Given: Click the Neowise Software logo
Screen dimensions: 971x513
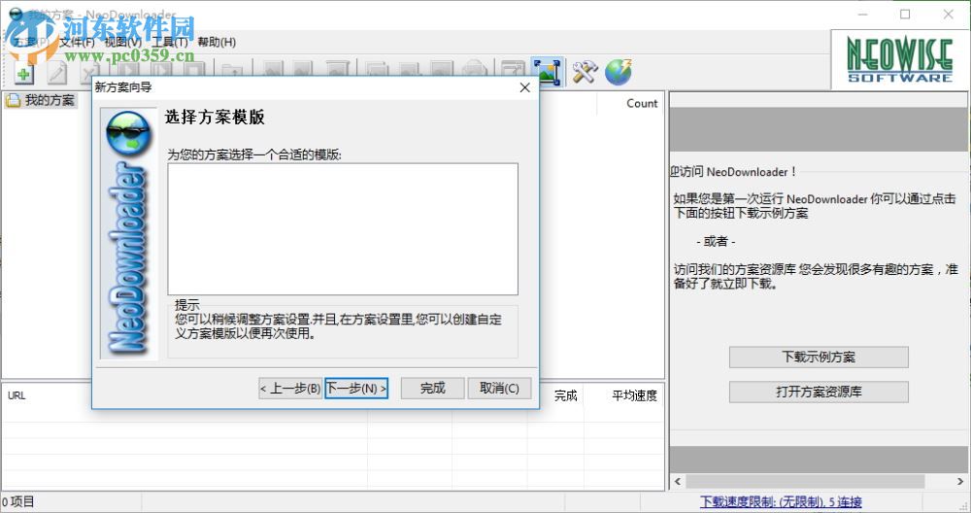Looking at the screenshot, I should (899, 60).
